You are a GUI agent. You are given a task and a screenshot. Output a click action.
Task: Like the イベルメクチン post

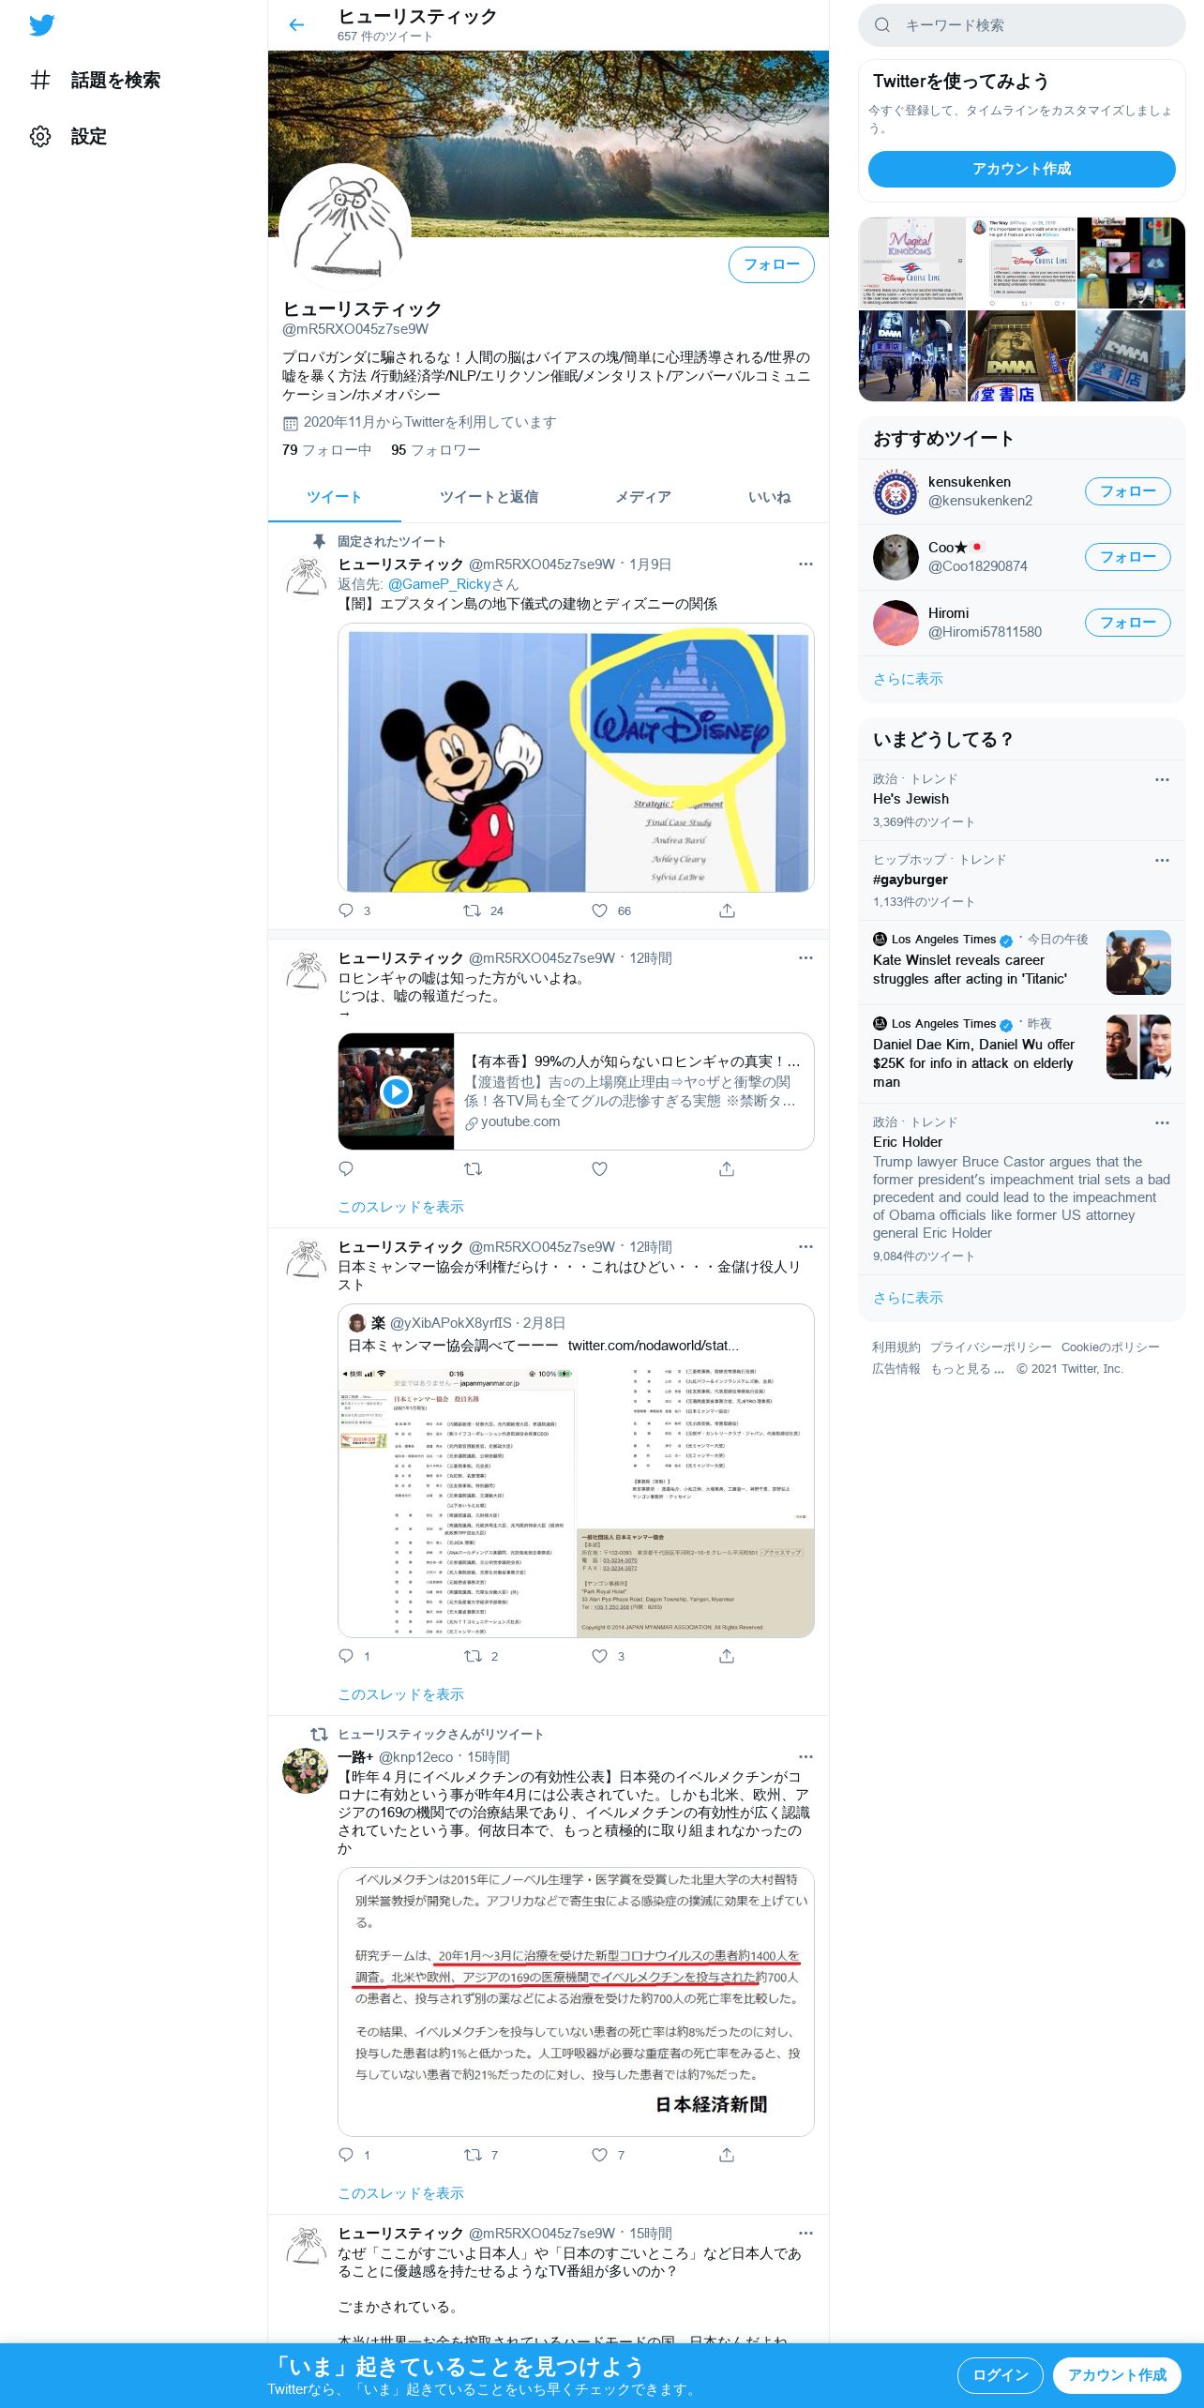[x=600, y=2156]
